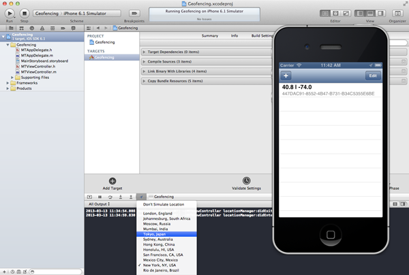The image size is (409, 275).
Task: Expand Copy Bundle Resources section
Action: coord(144,81)
